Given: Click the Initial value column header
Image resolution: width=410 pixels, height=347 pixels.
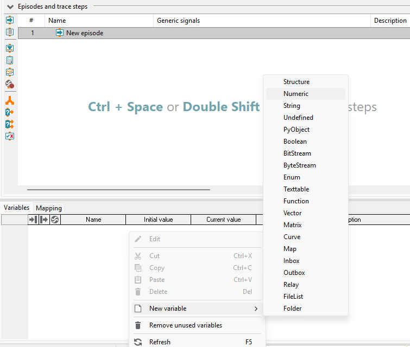Looking at the screenshot, I should [x=158, y=220].
